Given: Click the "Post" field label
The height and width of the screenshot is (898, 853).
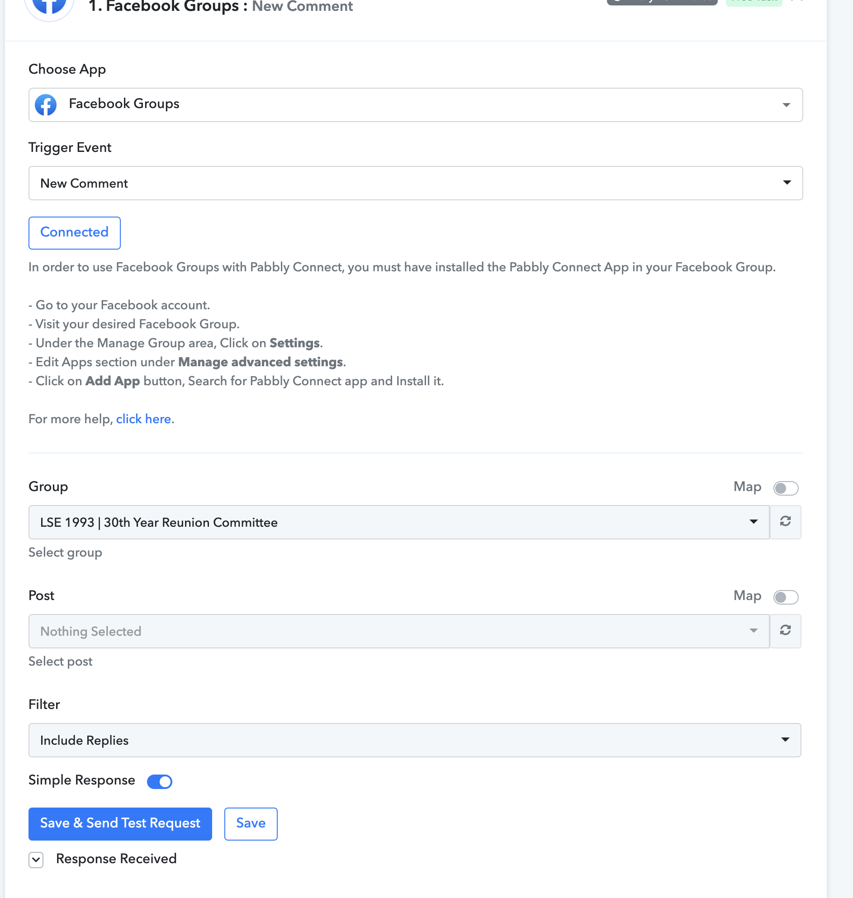Looking at the screenshot, I should (x=41, y=596).
